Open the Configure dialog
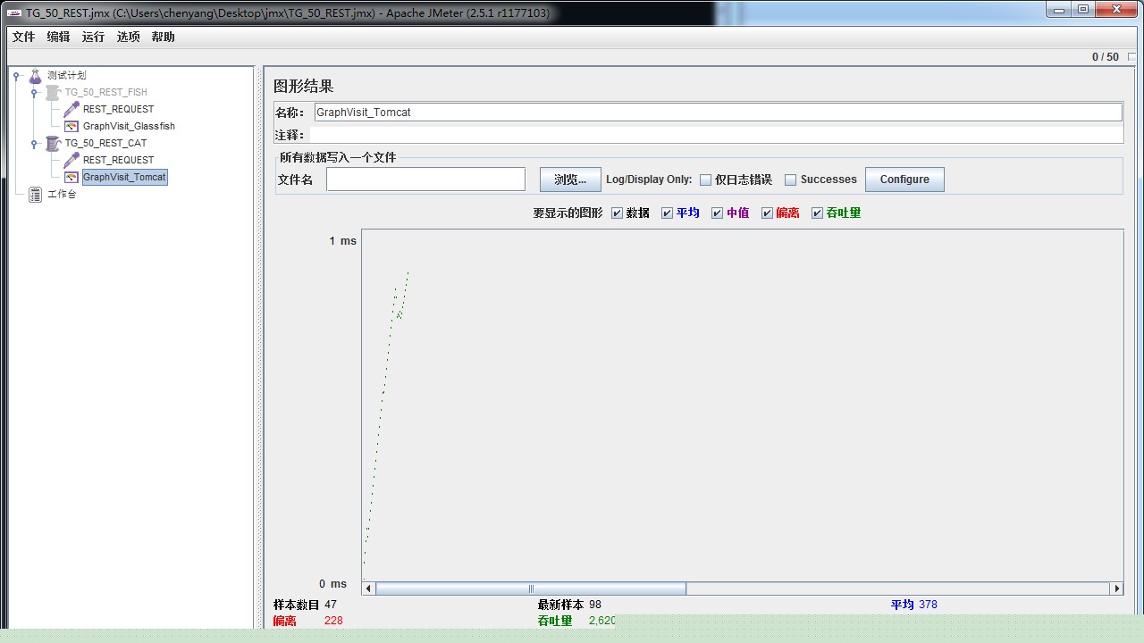The image size is (1144, 643). point(904,179)
